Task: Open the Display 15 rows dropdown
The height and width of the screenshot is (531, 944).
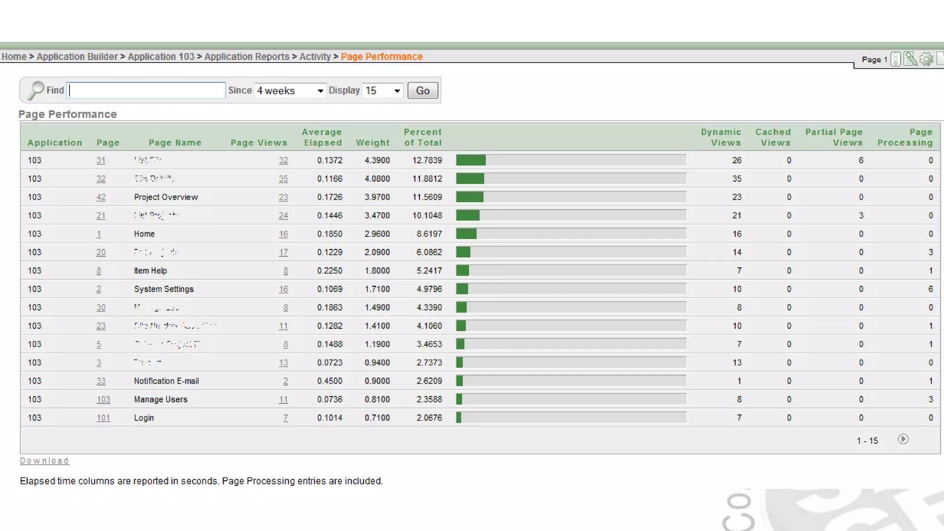Action: click(383, 91)
